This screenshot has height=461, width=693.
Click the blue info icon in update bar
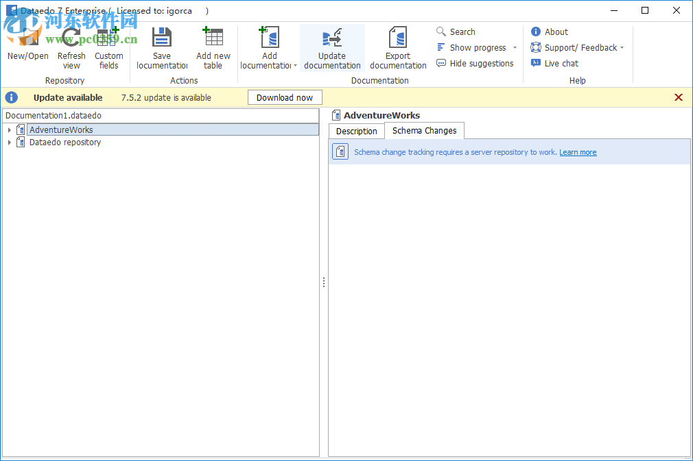point(12,97)
